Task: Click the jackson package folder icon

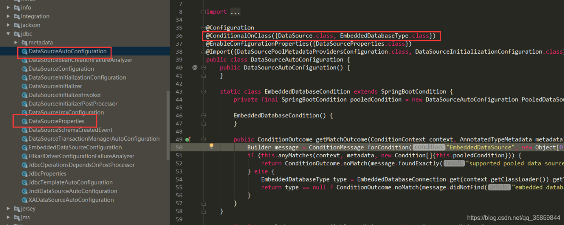Action: tap(17, 25)
